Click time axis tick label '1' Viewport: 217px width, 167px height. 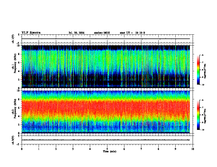(x=39, y=149)
